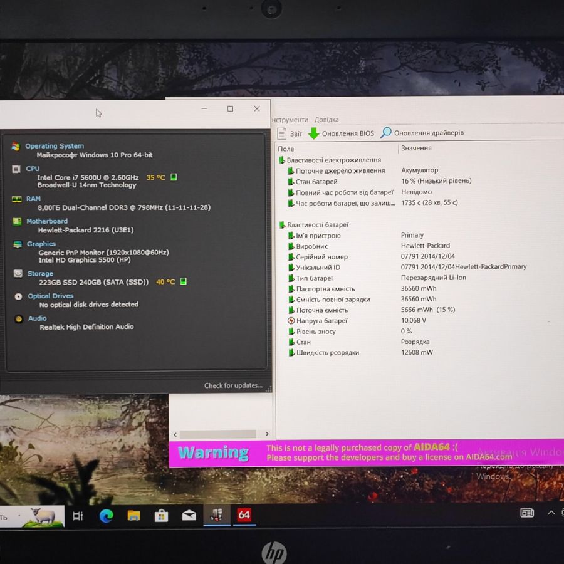Click the Optical Drives disc icon

click(18, 296)
